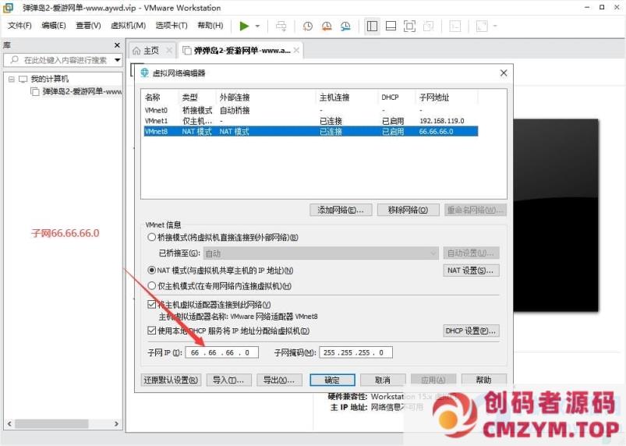Click the Unity mode toolbar icon
This screenshot has height=446, width=626.
[x=429, y=27]
